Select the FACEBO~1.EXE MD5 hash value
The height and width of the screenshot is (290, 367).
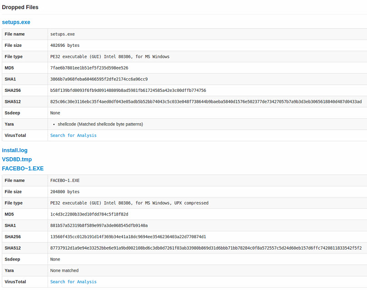click(89, 214)
